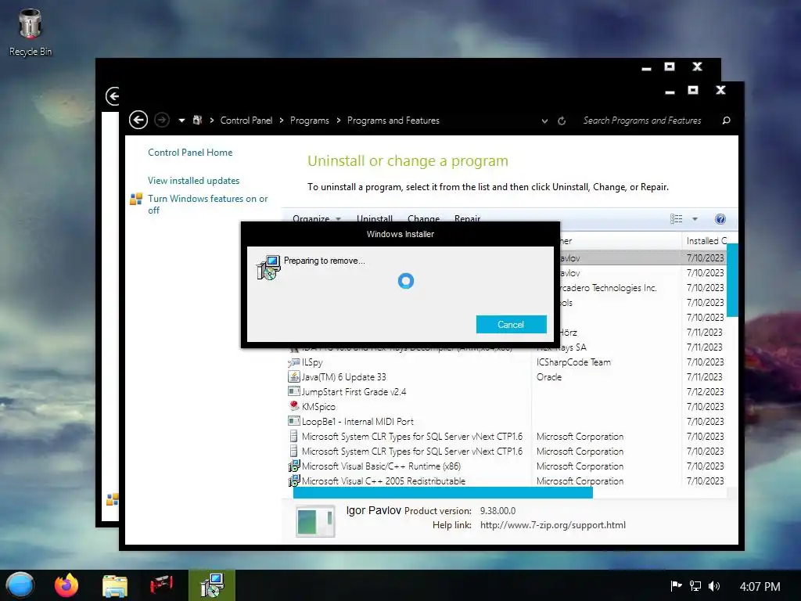Click the 7-zip.org support help link text
The height and width of the screenshot is (601, 801).
[553, 525]
